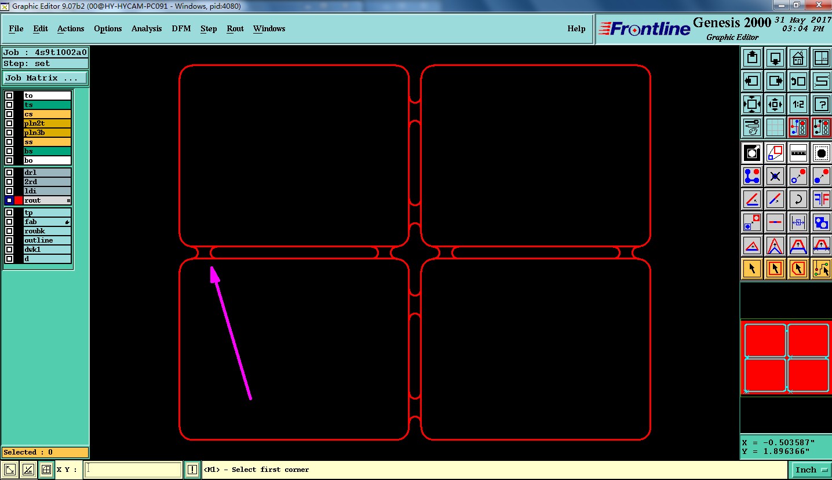The image size is (832, 480).
Task: Select the connected blue dots icon
Action: 752,176
